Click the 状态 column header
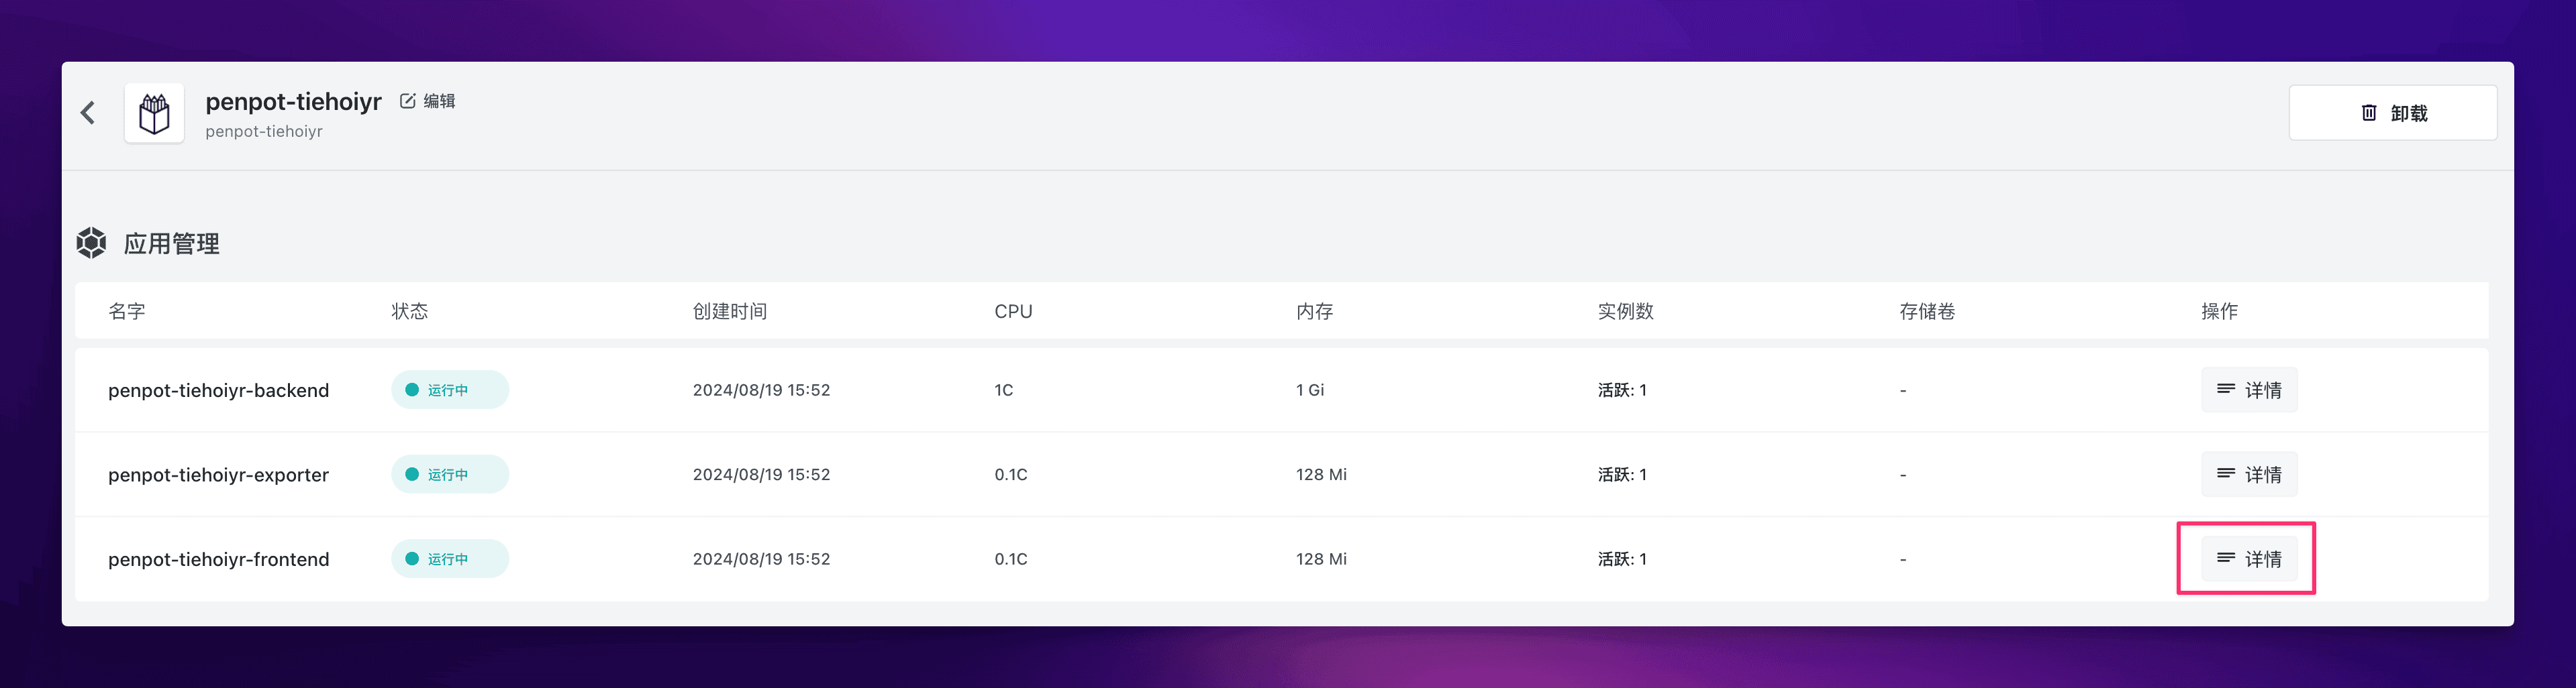2576x688 pixels. click(410, 312)
